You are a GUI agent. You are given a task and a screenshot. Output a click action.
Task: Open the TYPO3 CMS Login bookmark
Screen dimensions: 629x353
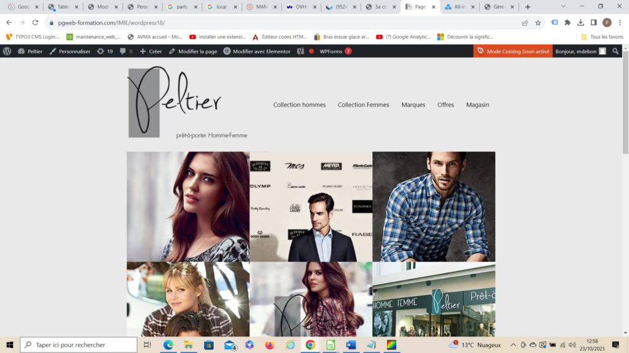pos(33,37)
